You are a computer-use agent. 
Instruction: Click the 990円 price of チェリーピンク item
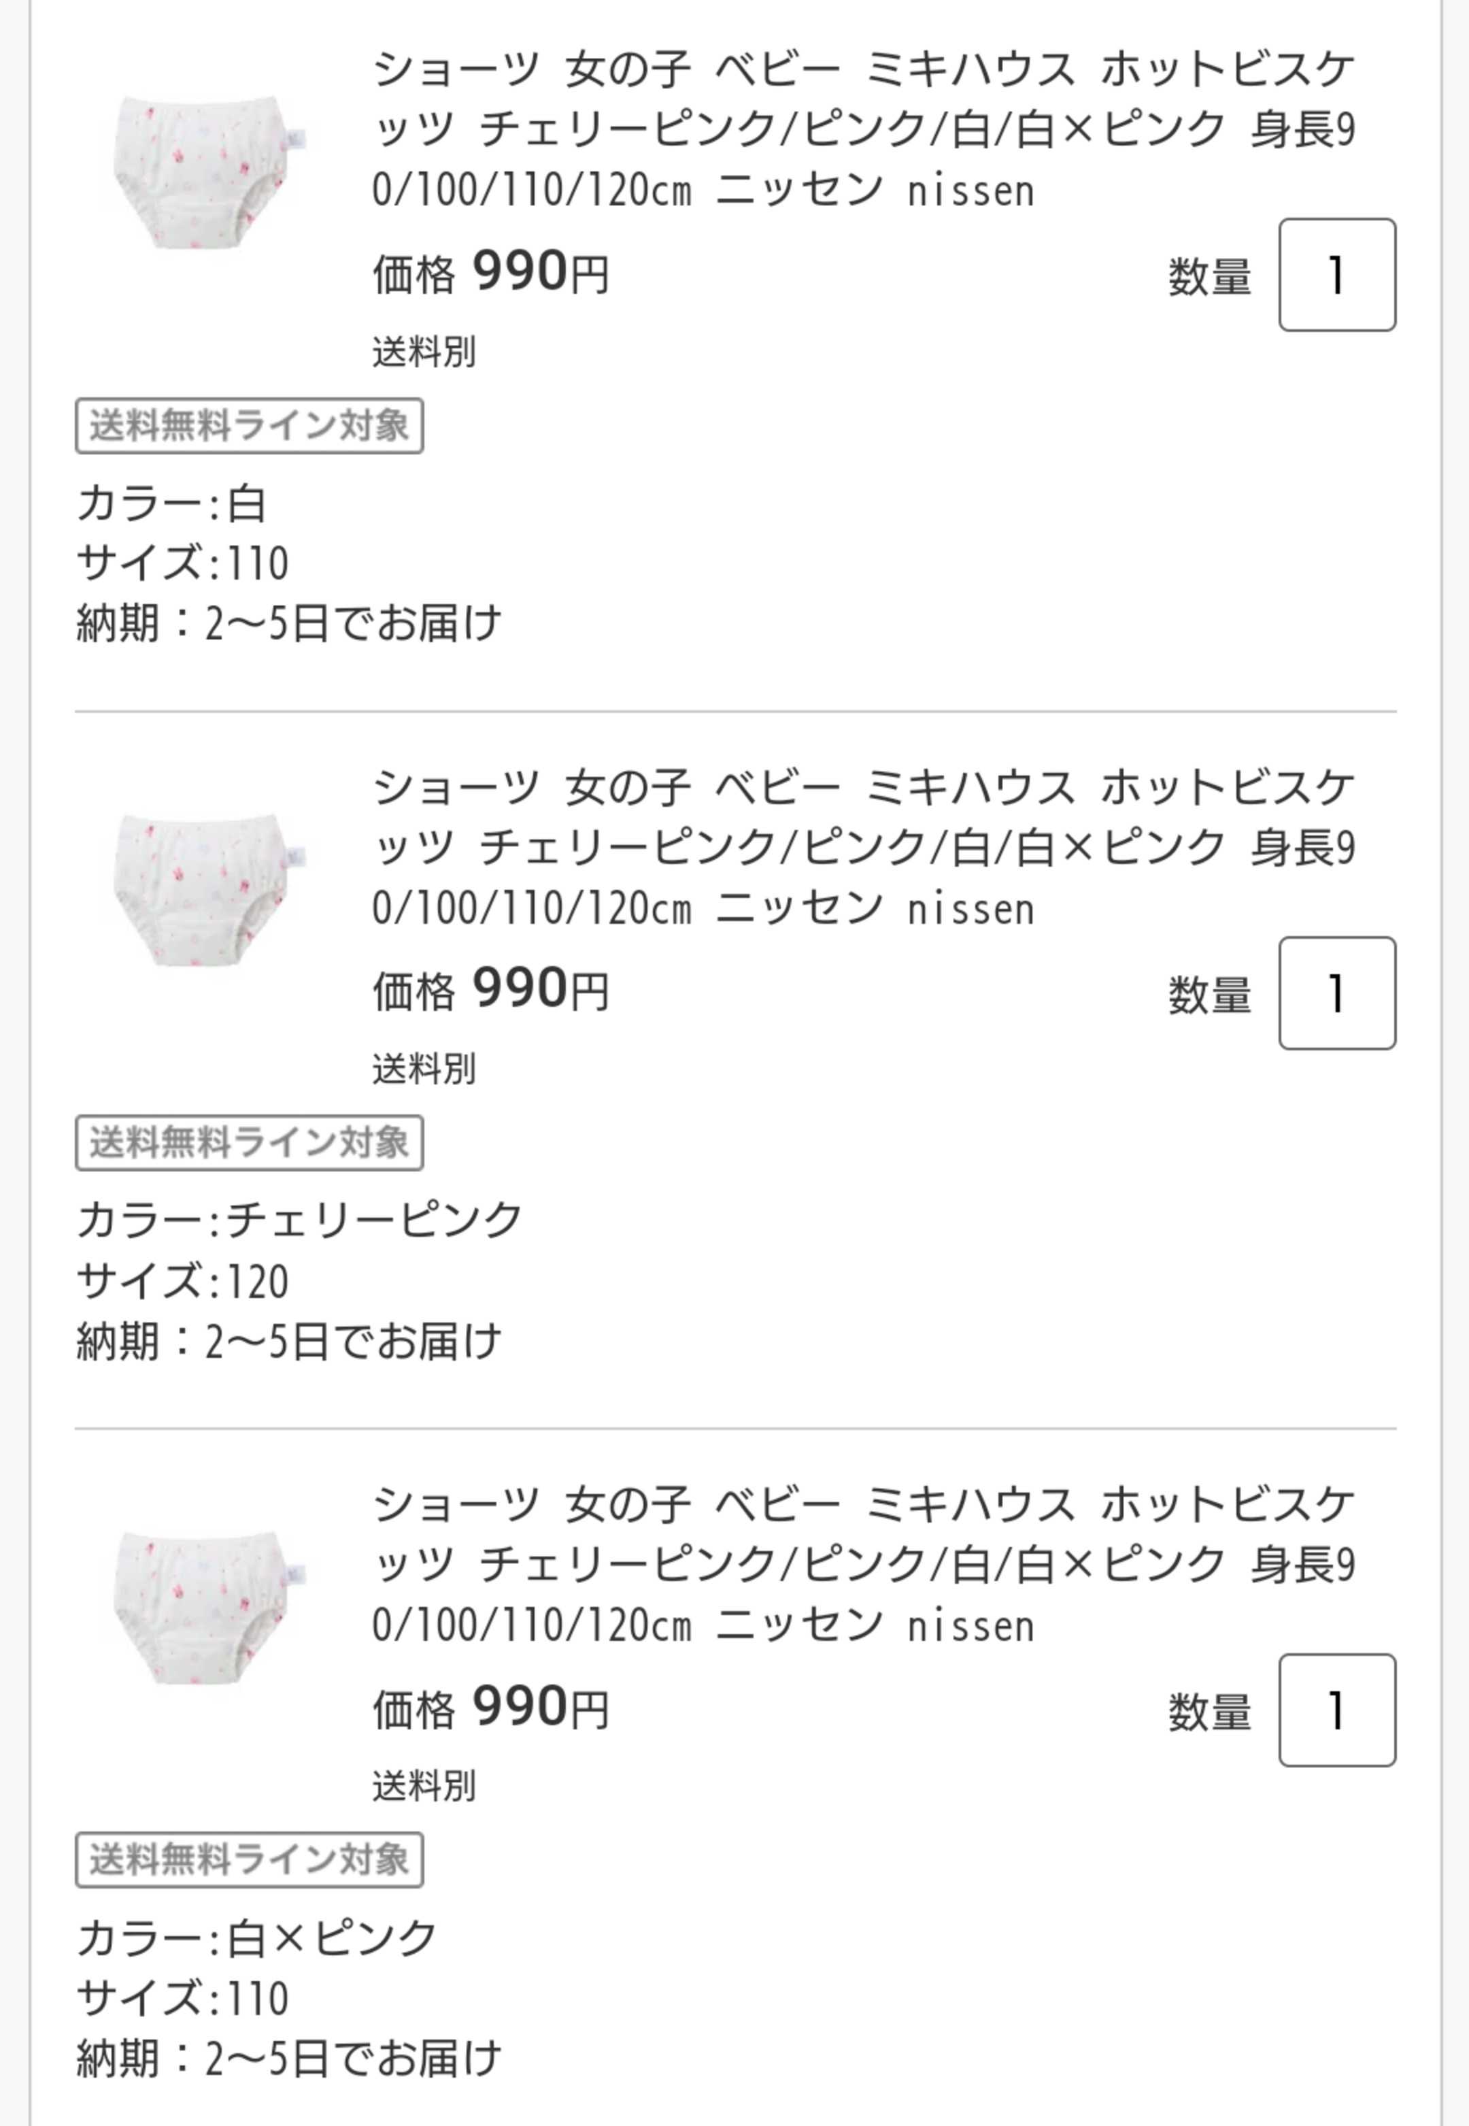(x=539, y=991)
